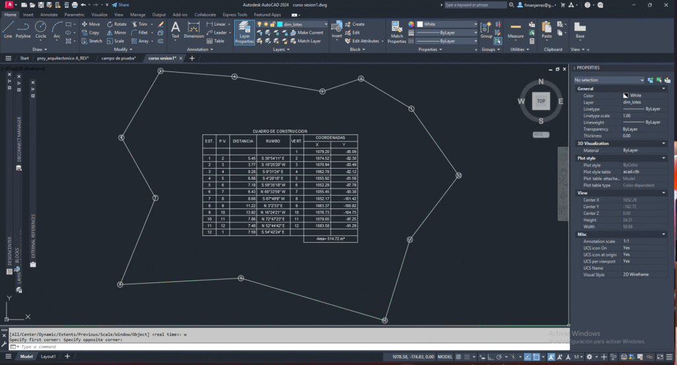
Task: Click the Match Properties tool
Action: pos(397,32)
